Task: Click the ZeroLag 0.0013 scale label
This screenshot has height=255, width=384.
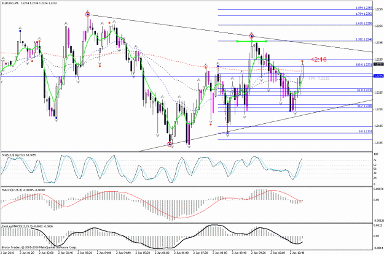Action: (377, 226)
